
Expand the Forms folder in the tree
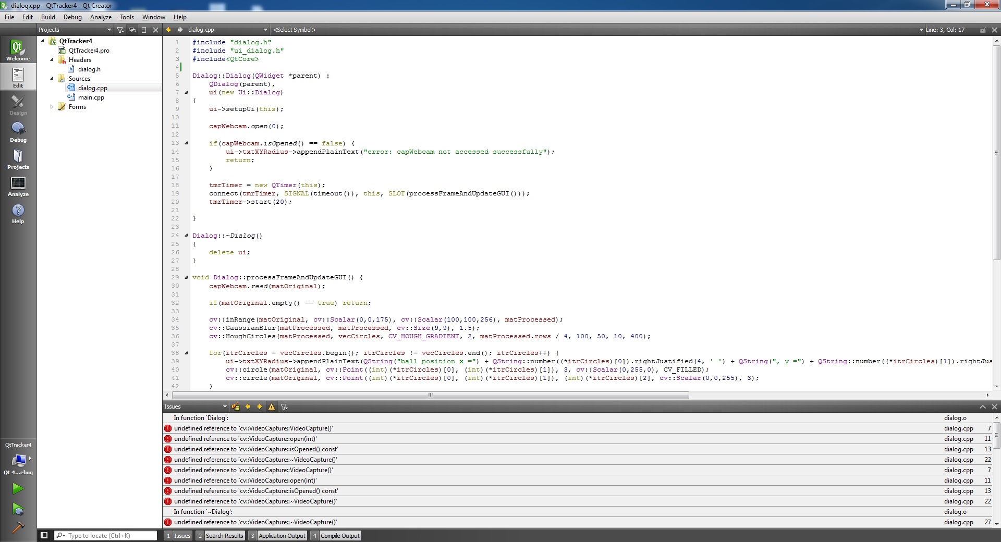tap(52, 107)
